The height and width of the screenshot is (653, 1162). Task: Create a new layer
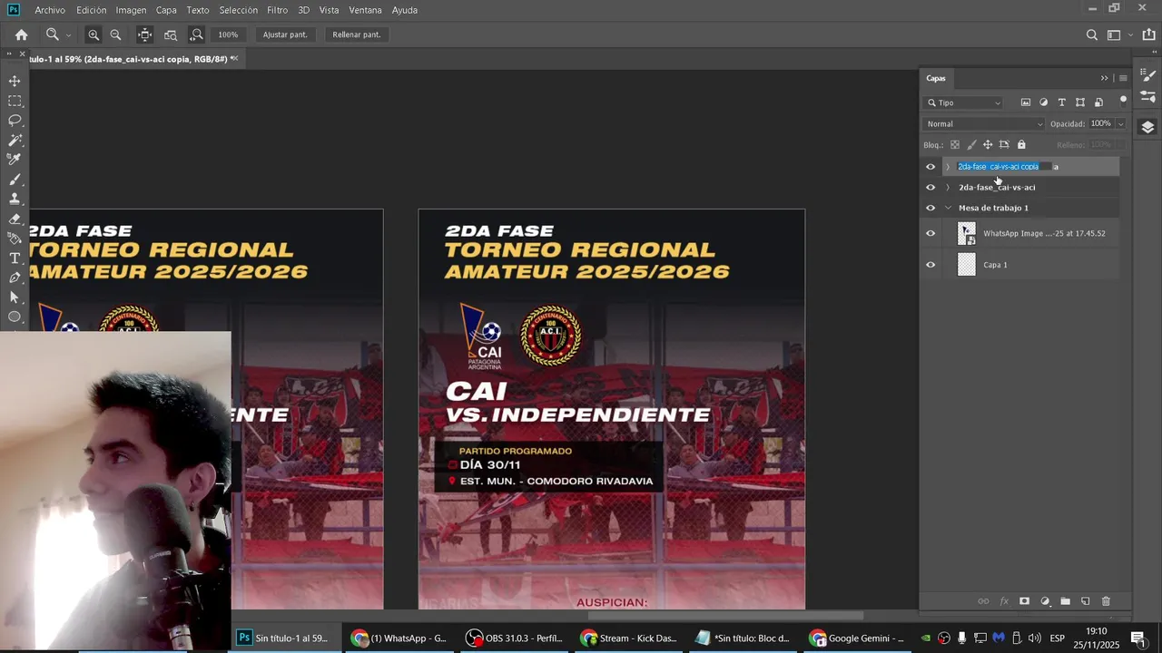1085,601
